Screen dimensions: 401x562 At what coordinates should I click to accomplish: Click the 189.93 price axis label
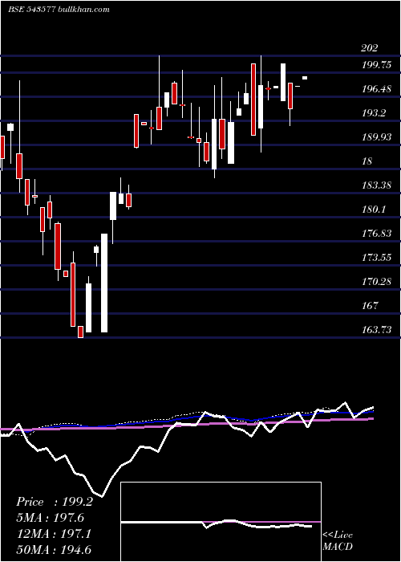click(377, 137)
